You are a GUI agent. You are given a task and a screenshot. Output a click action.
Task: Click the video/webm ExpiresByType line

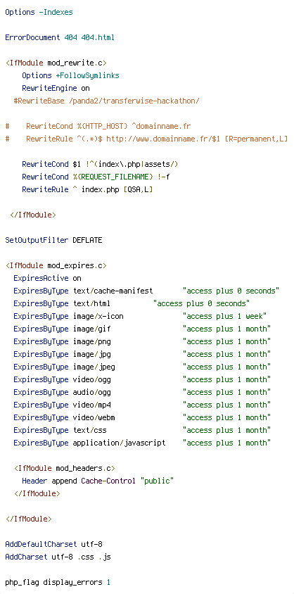142,417
